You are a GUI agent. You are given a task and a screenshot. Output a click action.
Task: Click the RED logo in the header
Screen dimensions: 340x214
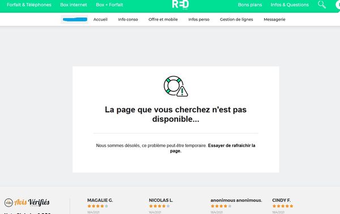click(x=180, y=5)
